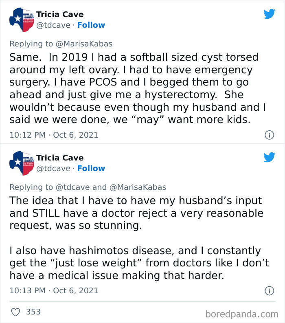The image size is (285, 323).
Task: Click the 10:13 PM · Oct 6, 2021 timestamp
Action: (53, 290)
